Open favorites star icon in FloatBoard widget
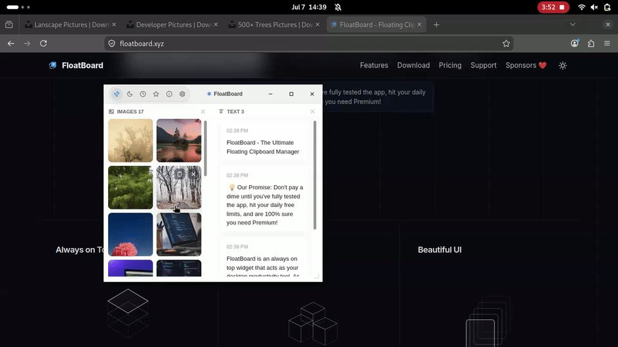 [x=156, y=94]
